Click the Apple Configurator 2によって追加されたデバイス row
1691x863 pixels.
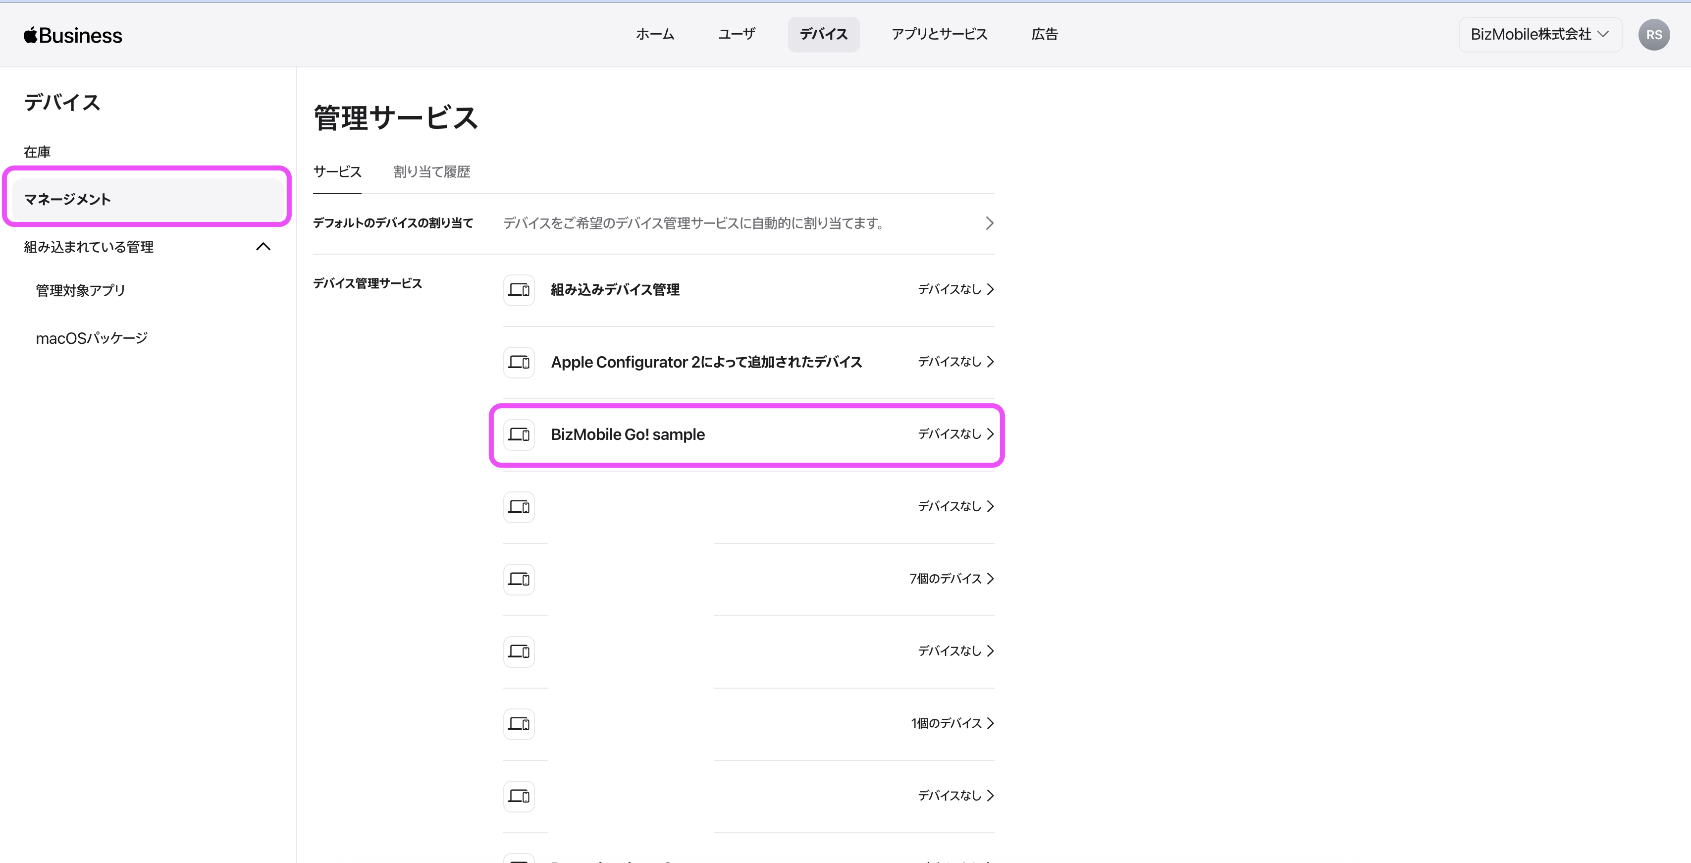tap(706, 362)
